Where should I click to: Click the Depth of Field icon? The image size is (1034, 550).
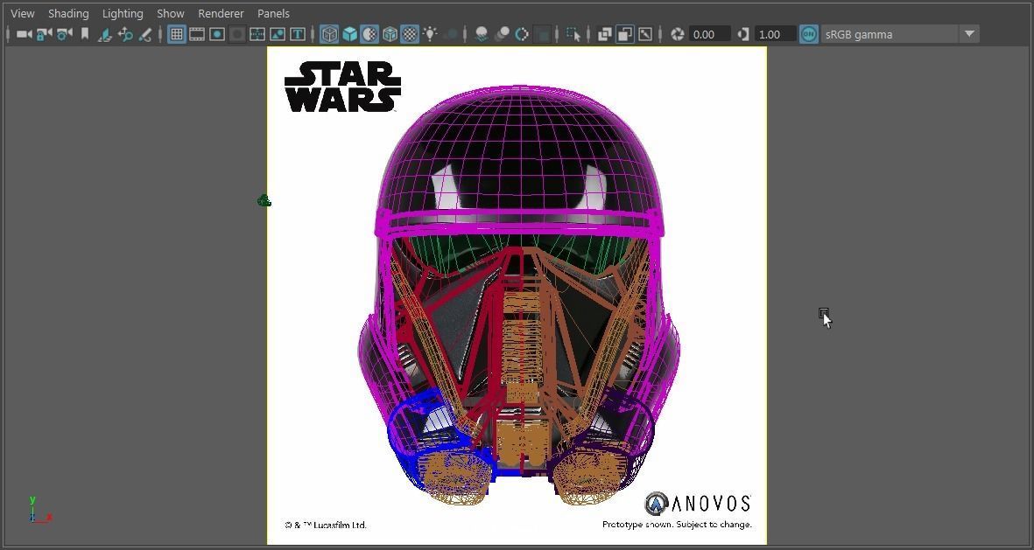point(542,34)
